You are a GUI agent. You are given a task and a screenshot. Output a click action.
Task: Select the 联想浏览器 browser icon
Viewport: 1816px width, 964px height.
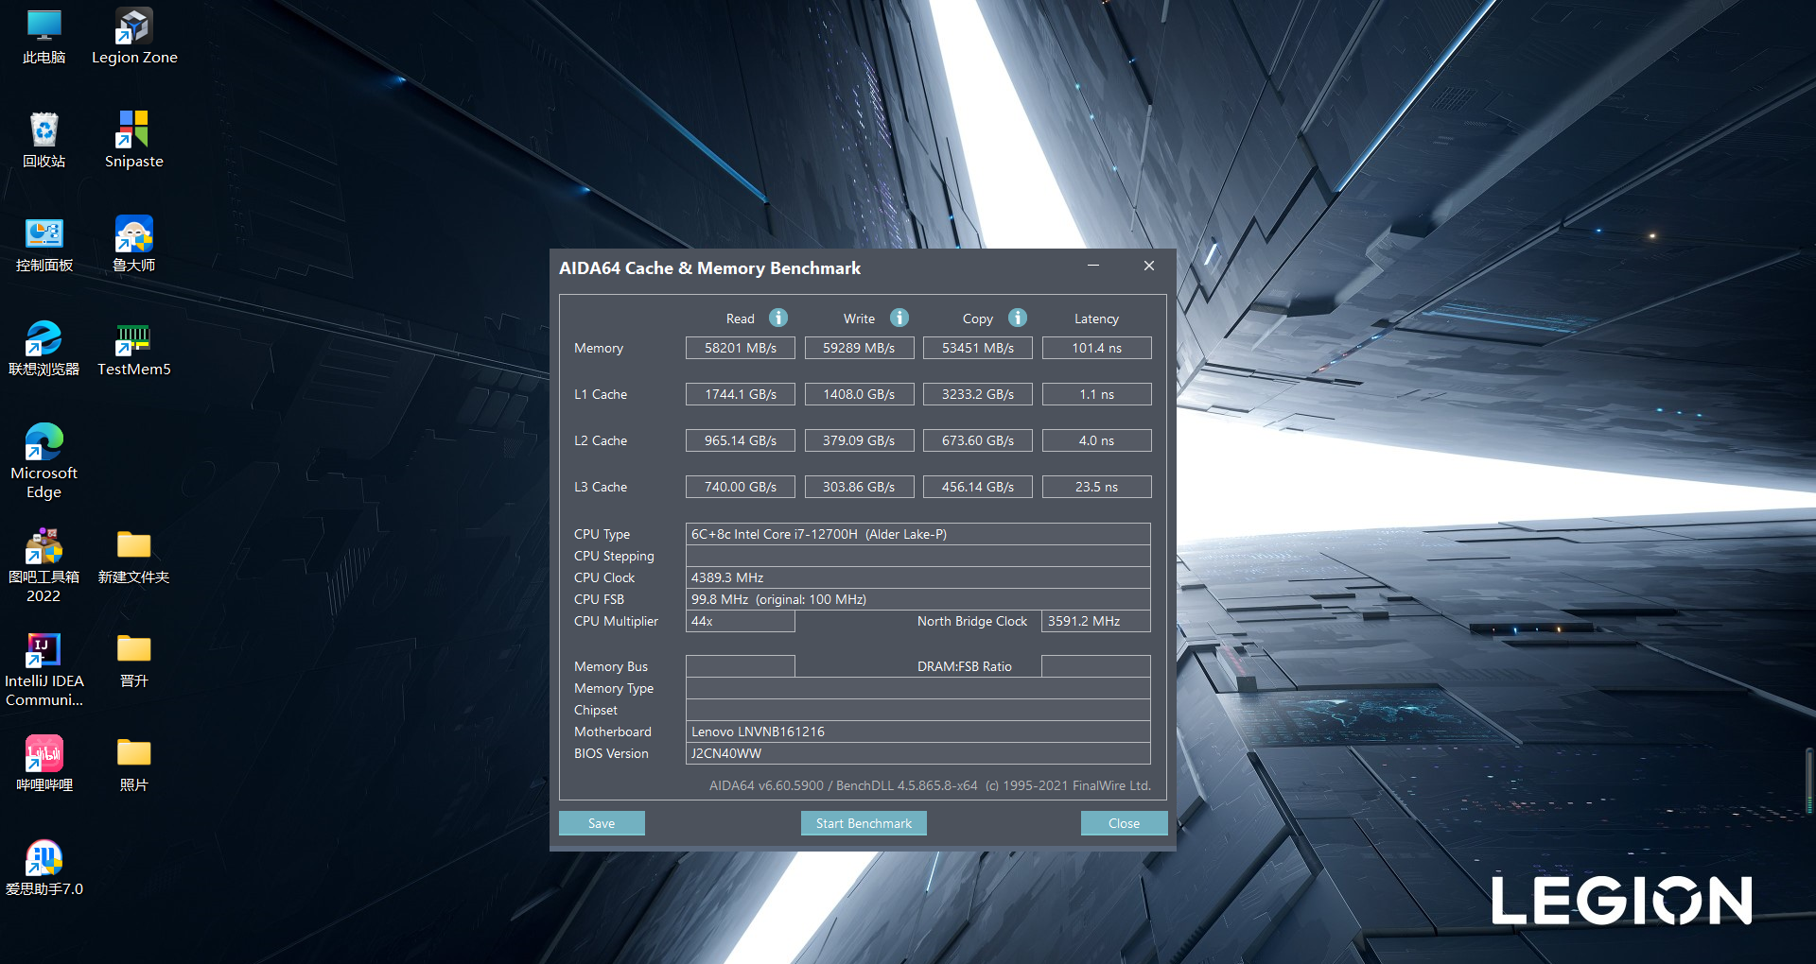click(x=44, y=349)
